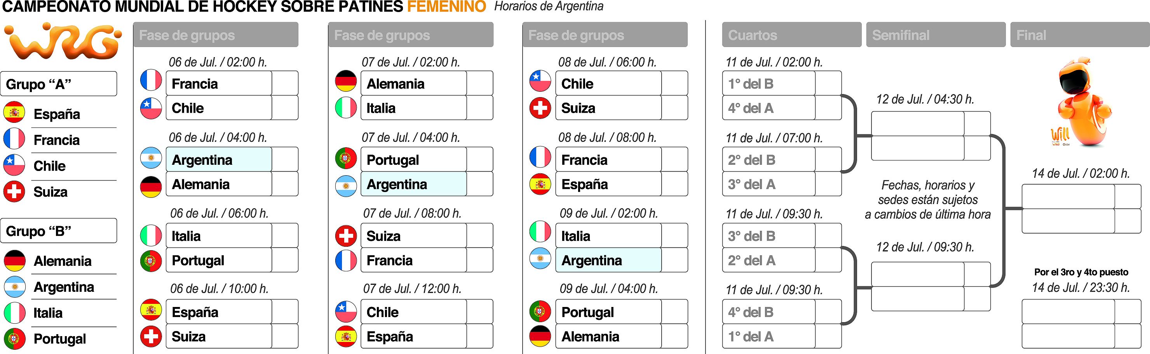Click the "4° del B" quarterfinal team cell

pyautogui.click(x=768, y=312)
